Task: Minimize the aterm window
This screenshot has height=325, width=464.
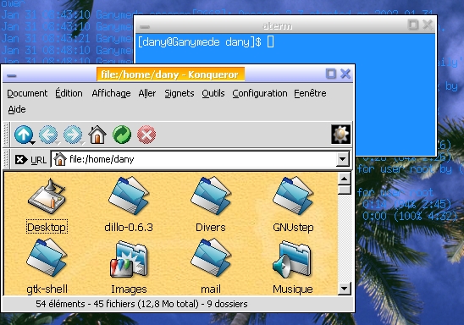Action: [x=145, y=27]
